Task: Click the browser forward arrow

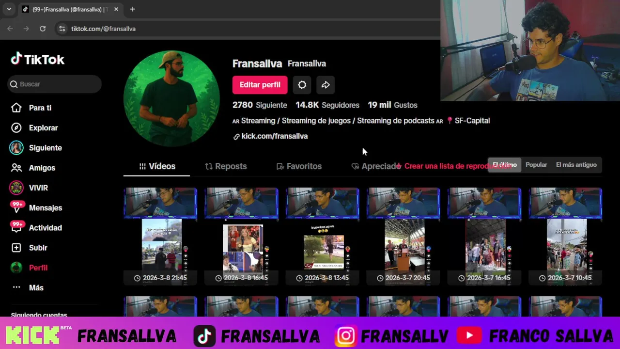Action: pyautogui.click(x=26, y=29)
